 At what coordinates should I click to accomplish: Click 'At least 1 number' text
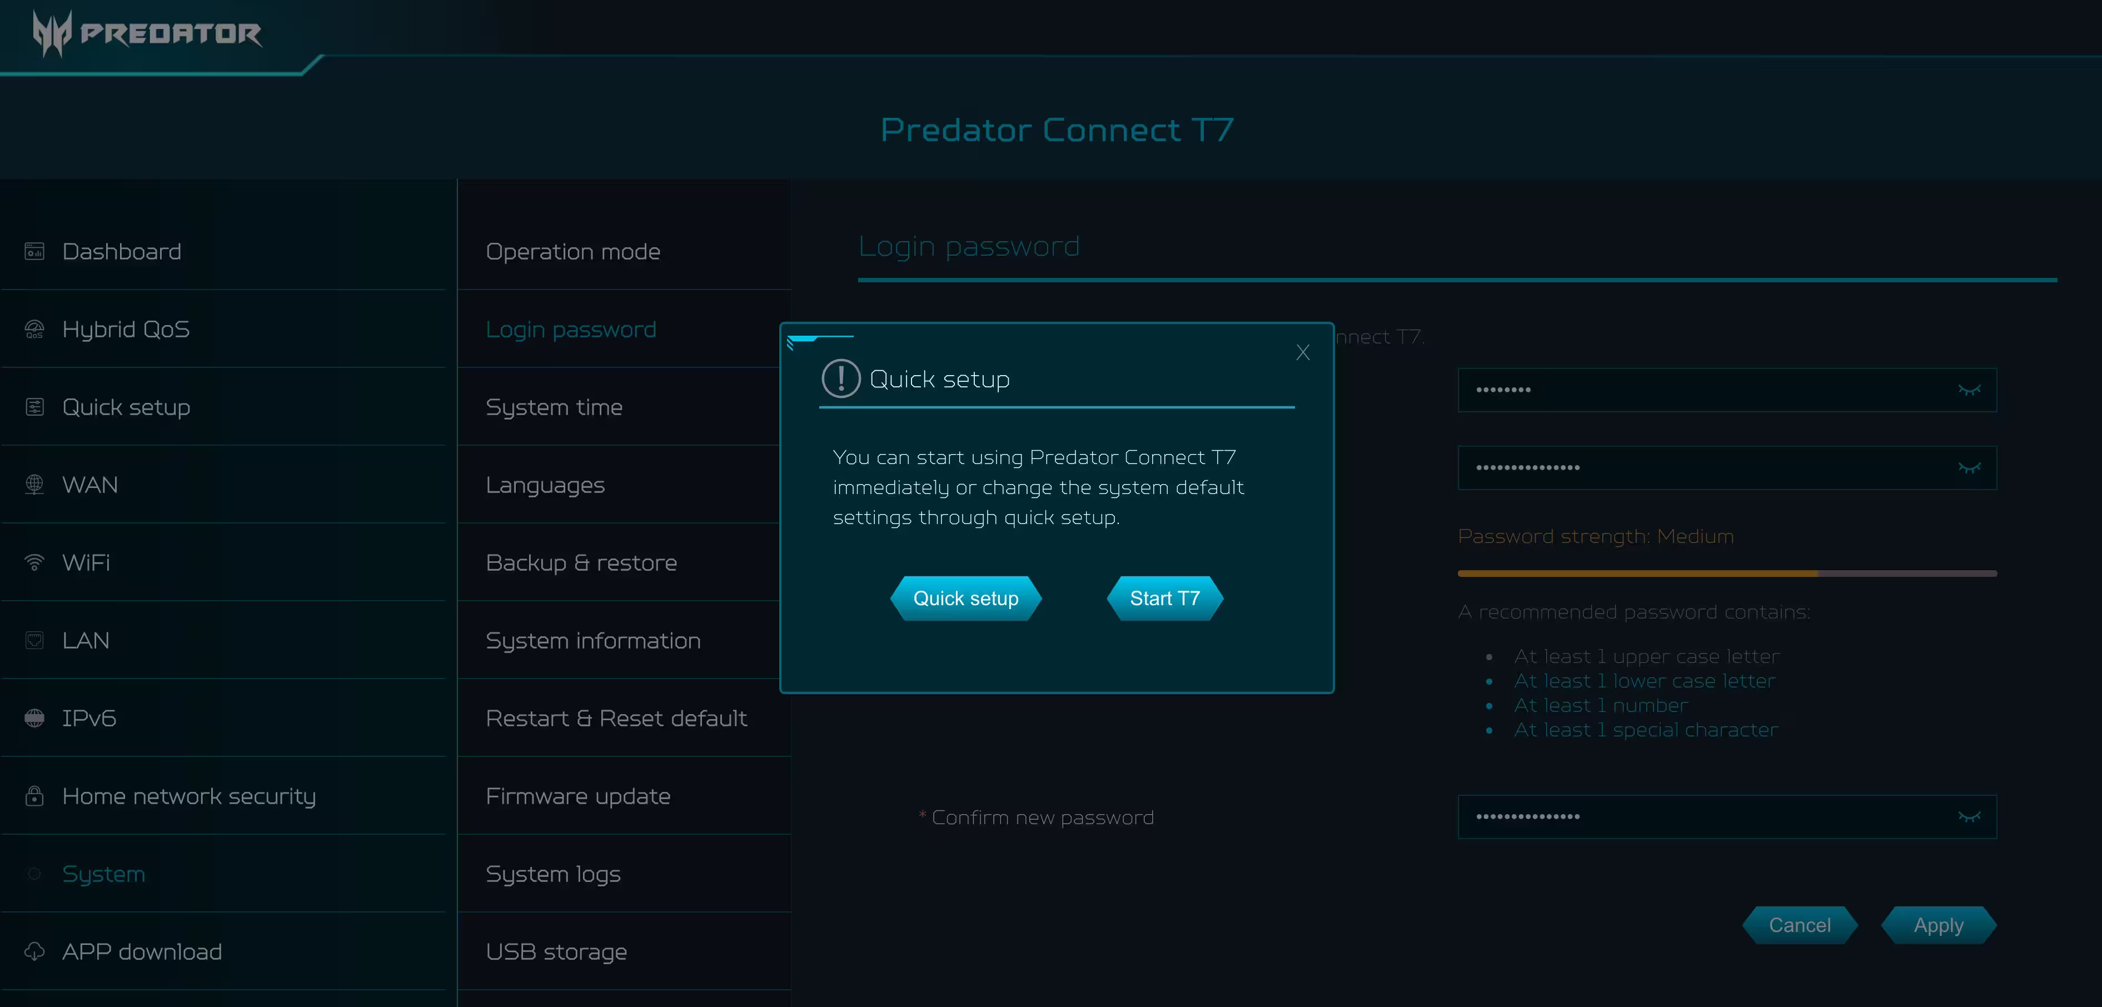pyautogui.click(x=1601, y=705)
